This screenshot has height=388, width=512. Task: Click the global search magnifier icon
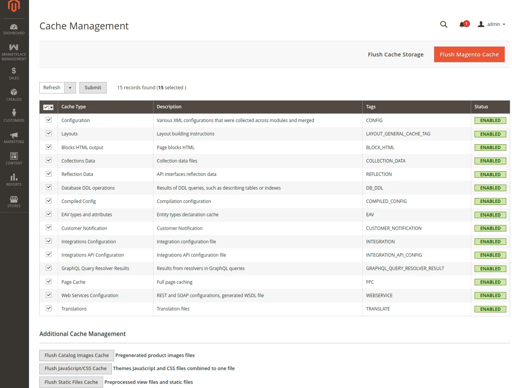(444, 24)
